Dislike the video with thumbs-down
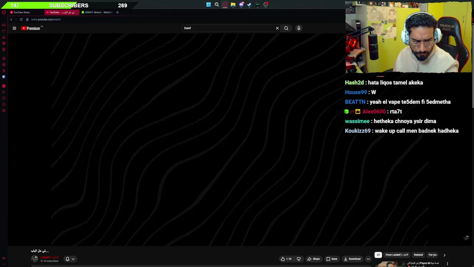The width and height of the screenshot is (474, 267). (299, 259)
